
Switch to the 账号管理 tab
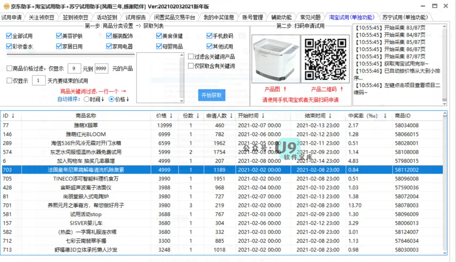tap(252, 17)
